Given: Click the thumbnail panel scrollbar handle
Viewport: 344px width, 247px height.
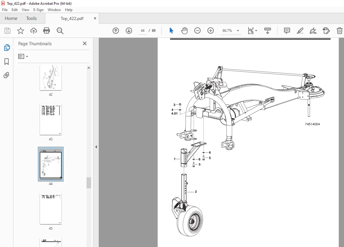Looking at the screenshot, I should click(89, 183).
